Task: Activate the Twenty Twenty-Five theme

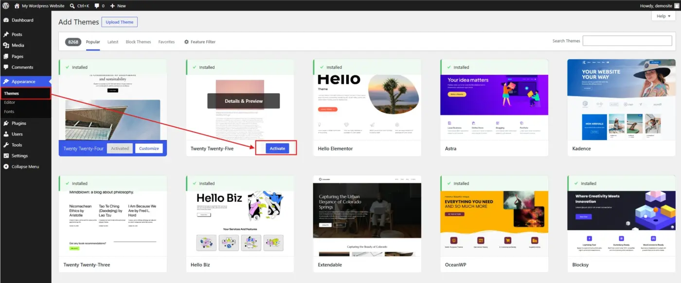Action: click(x=277, y=149)
